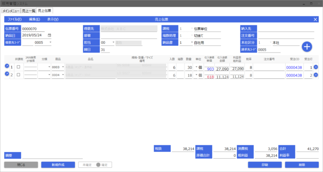This screenshot has width=323, height=172.
Task: Expand the 得意先コード dropdown
Action: [50, 42]
